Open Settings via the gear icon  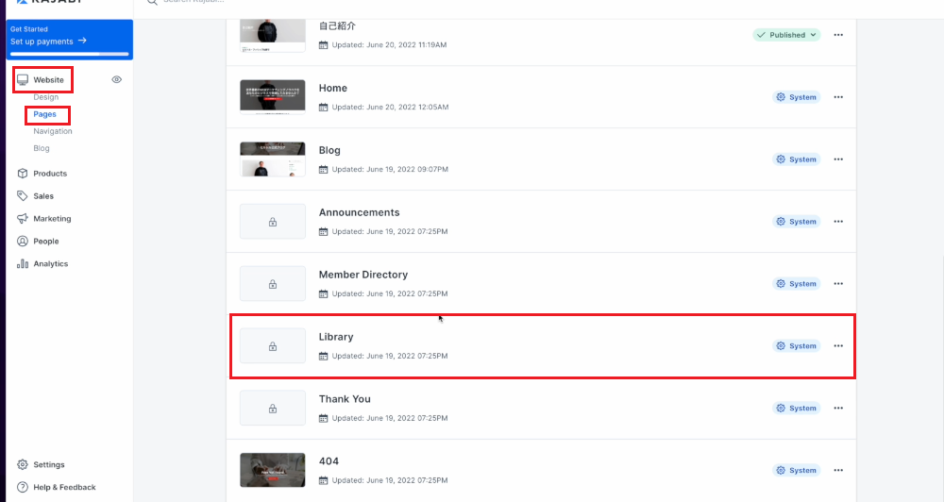(23, 464)
